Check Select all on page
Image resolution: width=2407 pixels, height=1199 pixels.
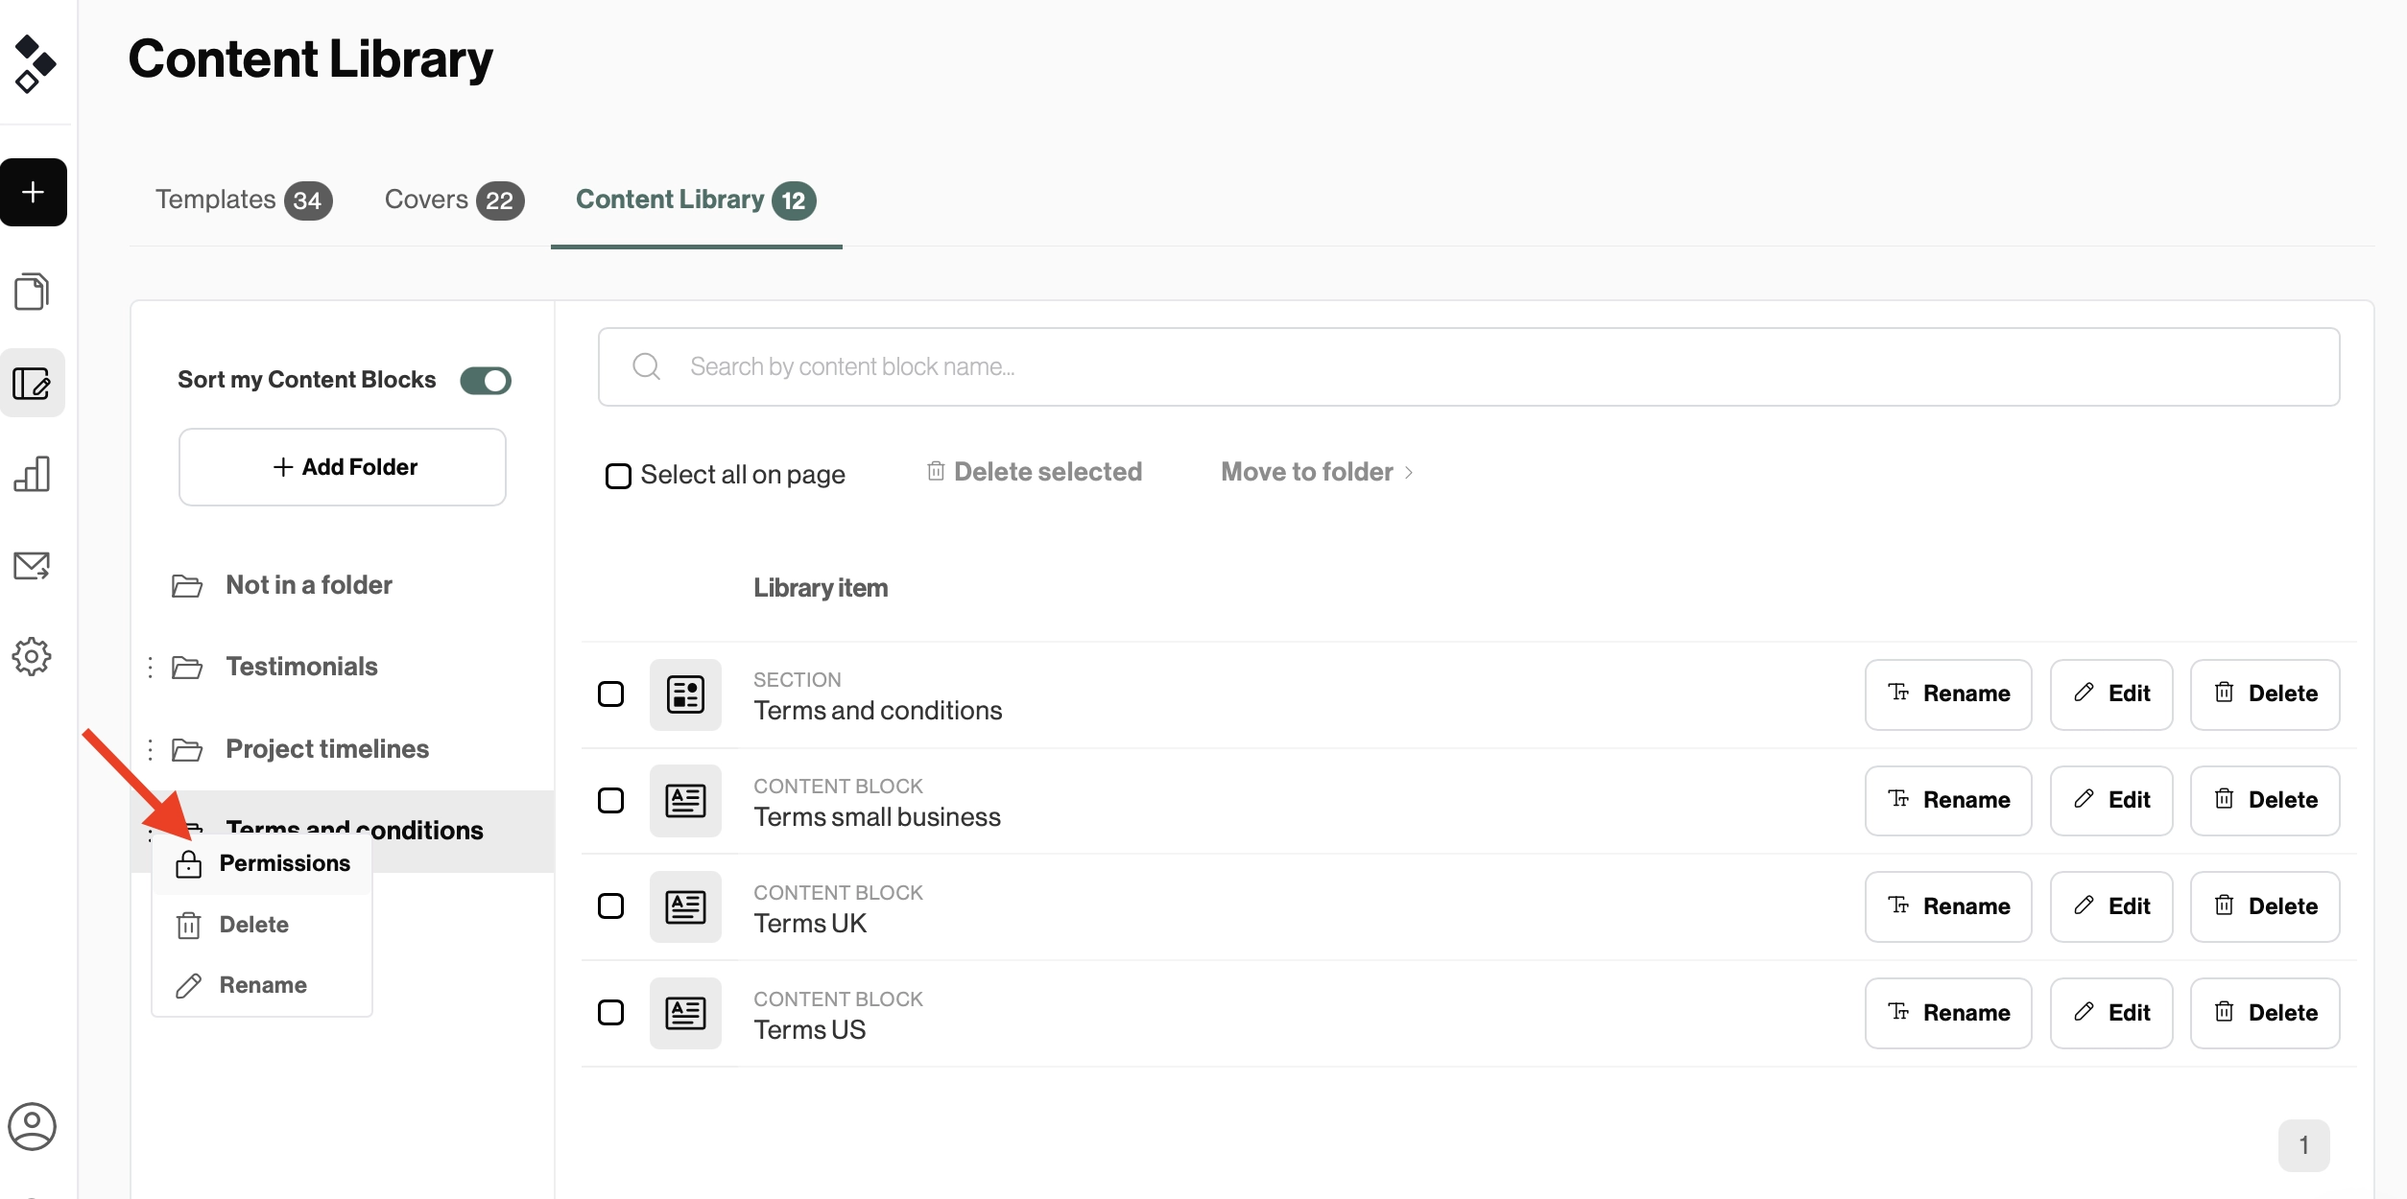(x=617, y=475)
